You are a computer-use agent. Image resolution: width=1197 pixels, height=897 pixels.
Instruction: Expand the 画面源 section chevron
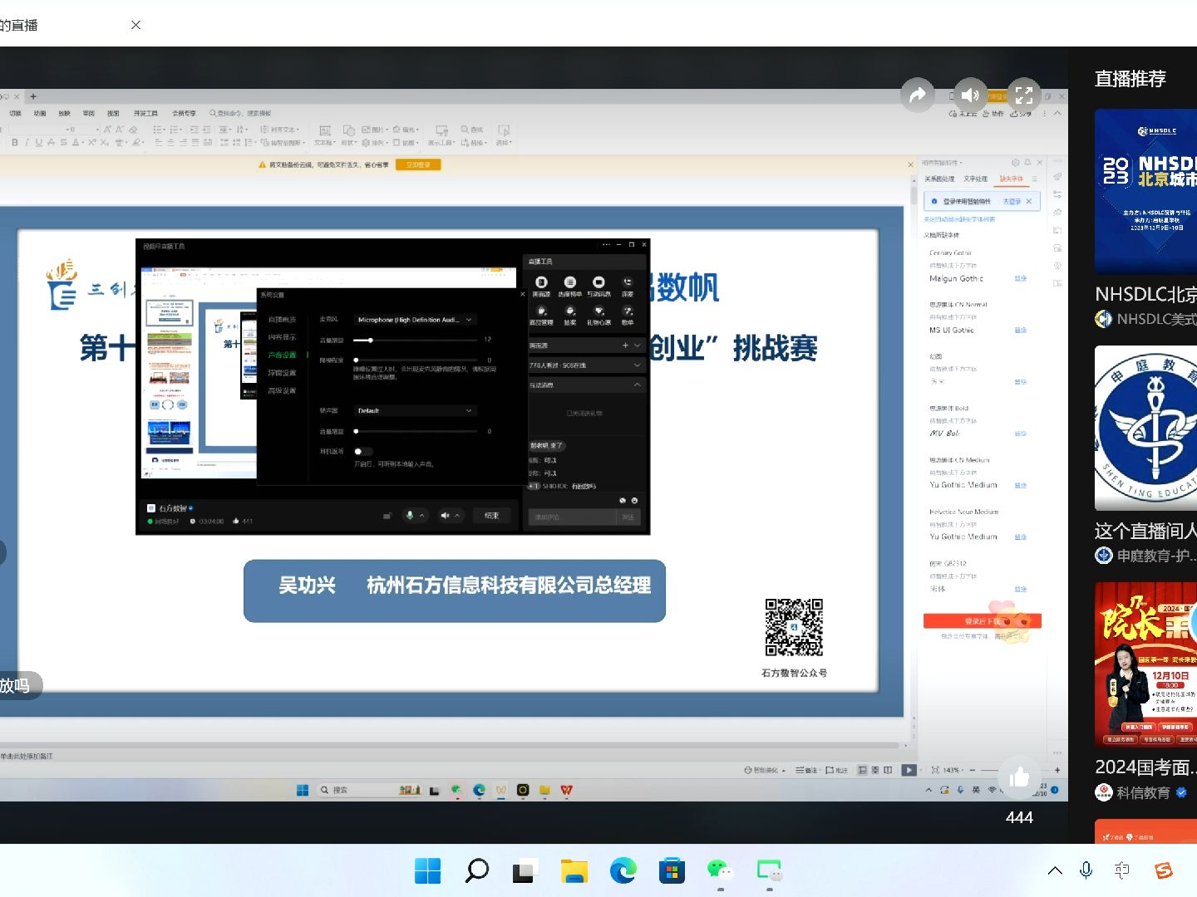pos(638,346)
